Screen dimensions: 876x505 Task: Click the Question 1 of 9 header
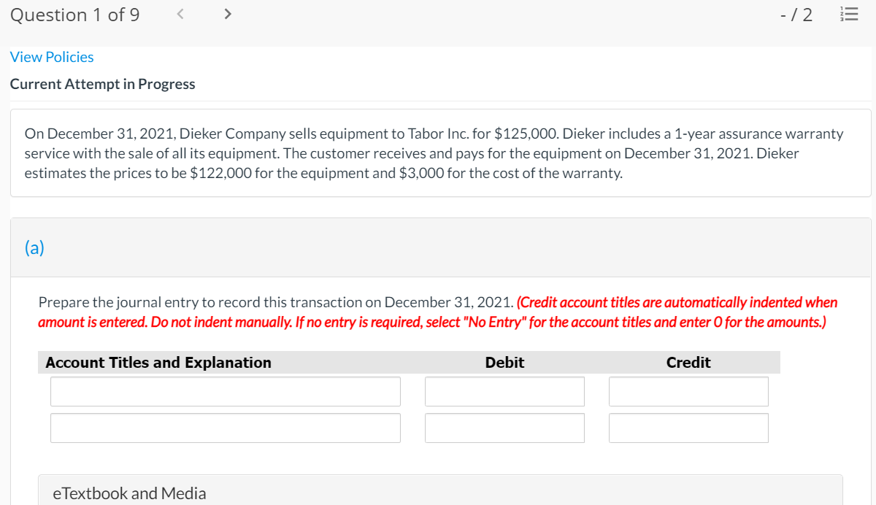(74, 14)
